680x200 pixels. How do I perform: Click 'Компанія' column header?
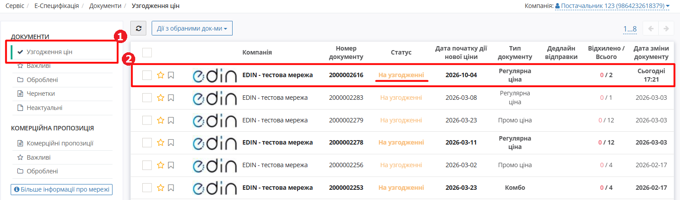[257, 52]
